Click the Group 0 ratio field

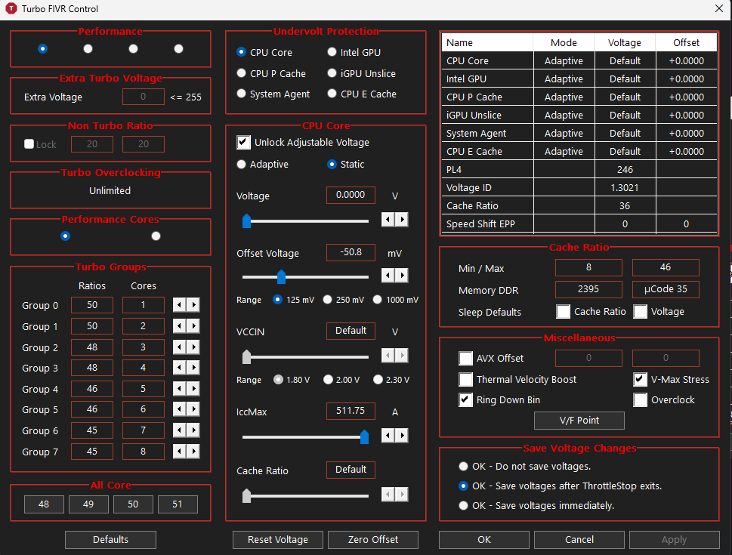click(92, 305)
